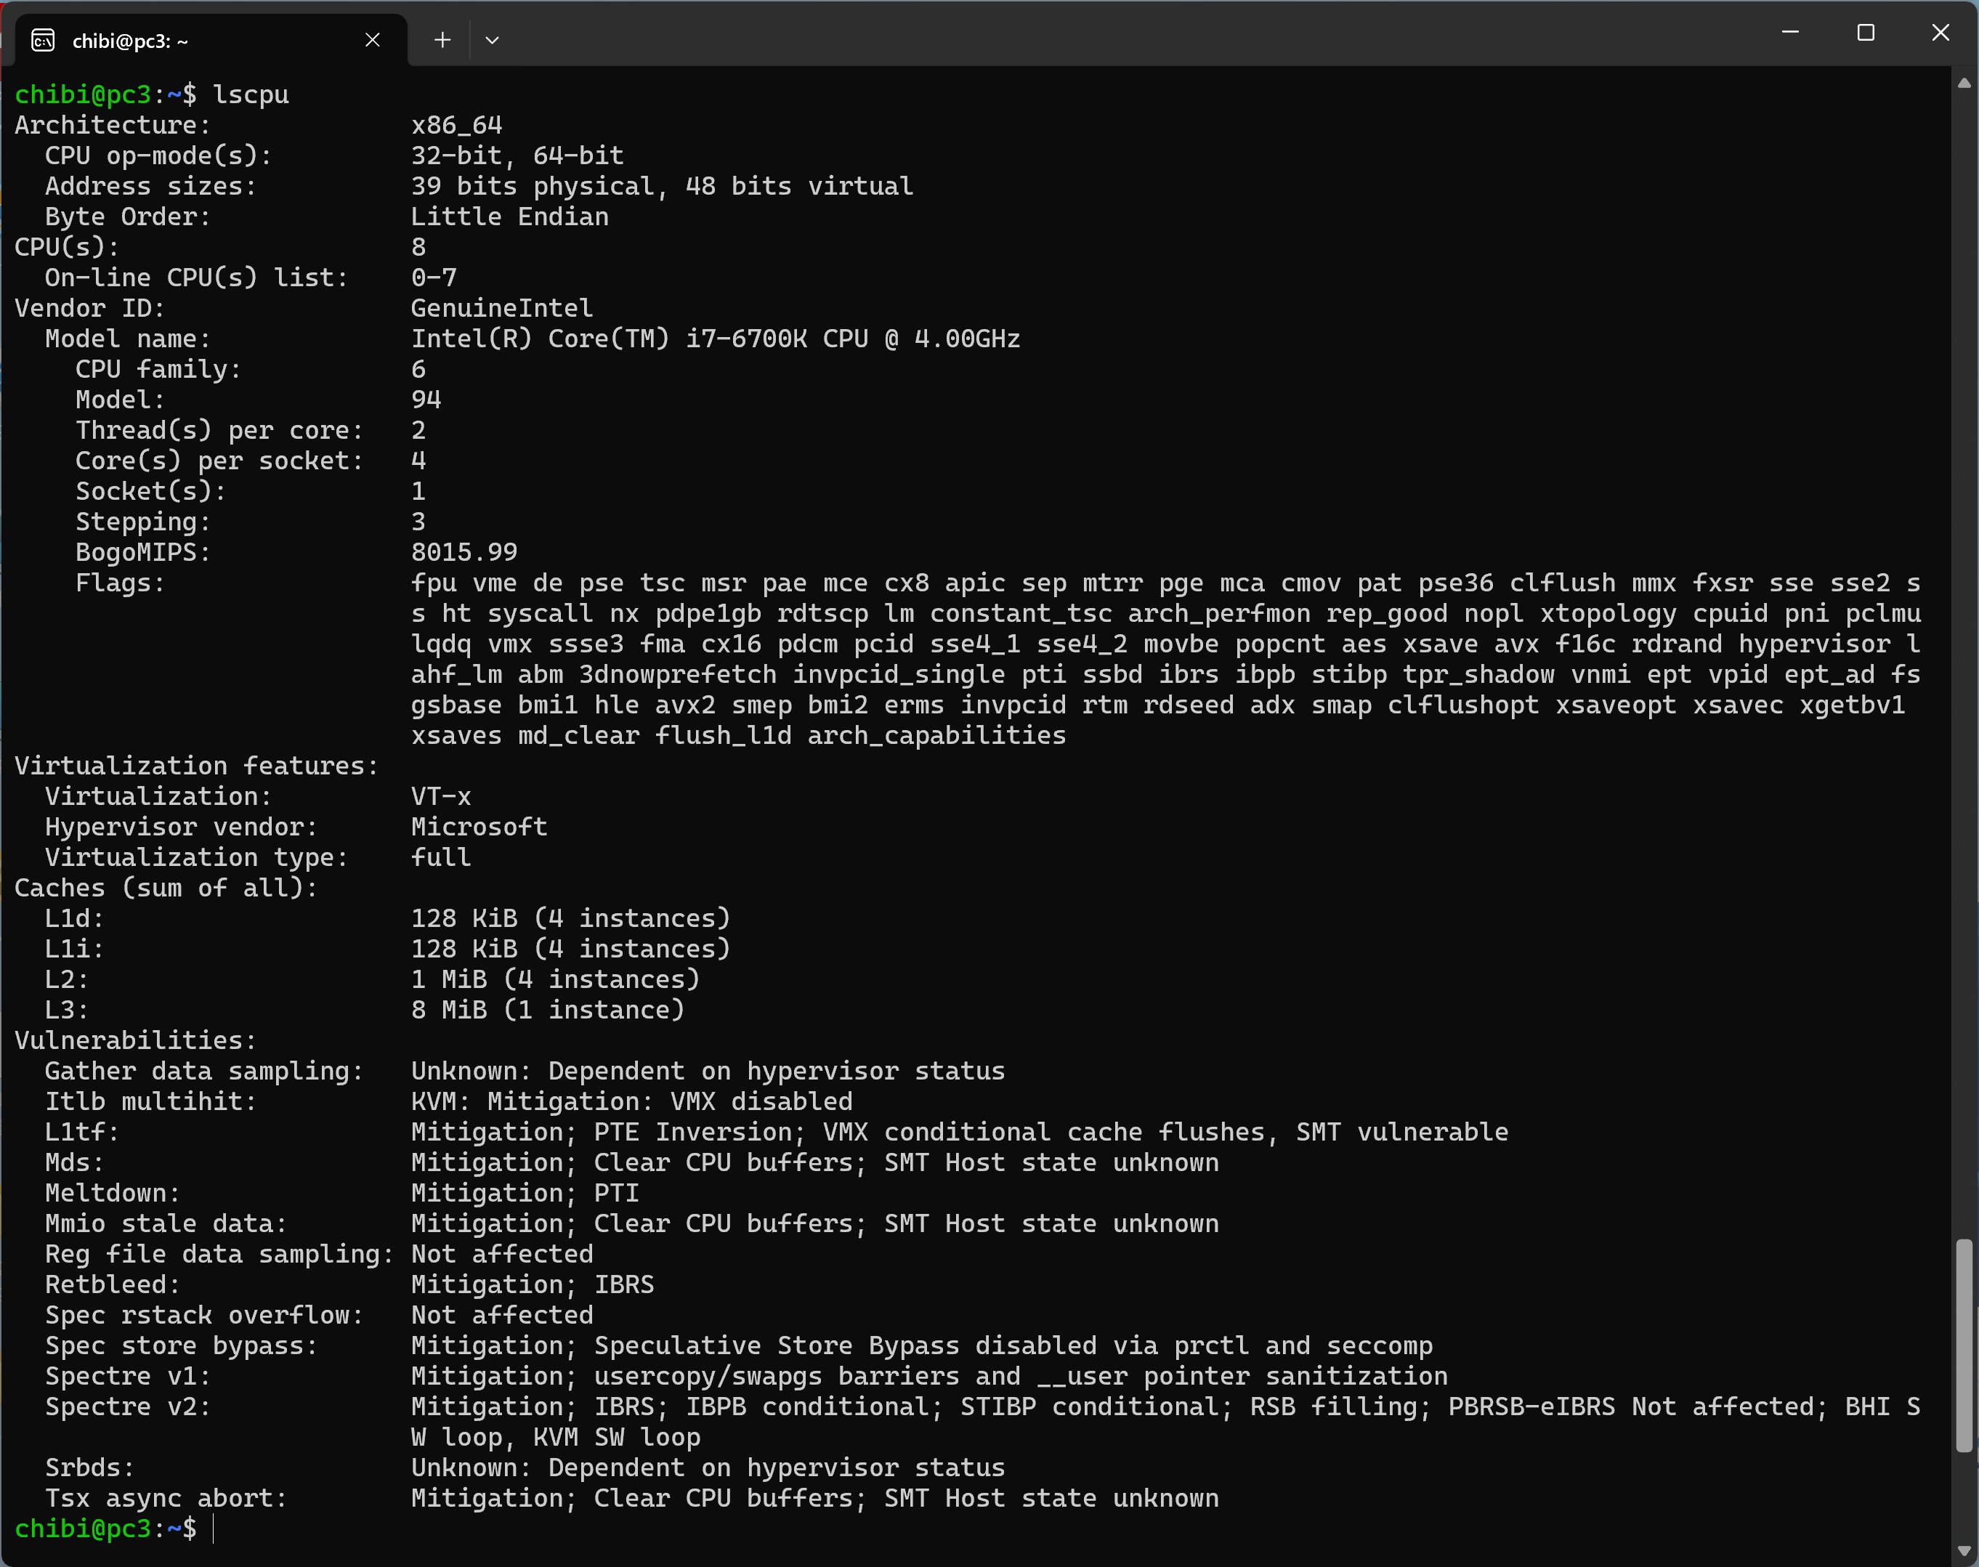Click the empty prompt line at the bottom
1979x1567 pixels.
tap(551, 1528)
